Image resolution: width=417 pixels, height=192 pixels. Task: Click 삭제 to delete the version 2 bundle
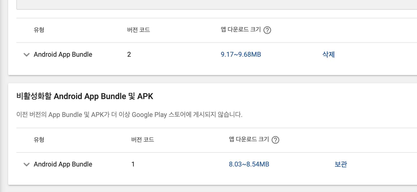tap(329, 54)
